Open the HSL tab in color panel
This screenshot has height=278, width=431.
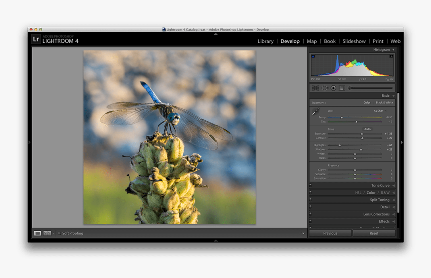tap(358, 193)
